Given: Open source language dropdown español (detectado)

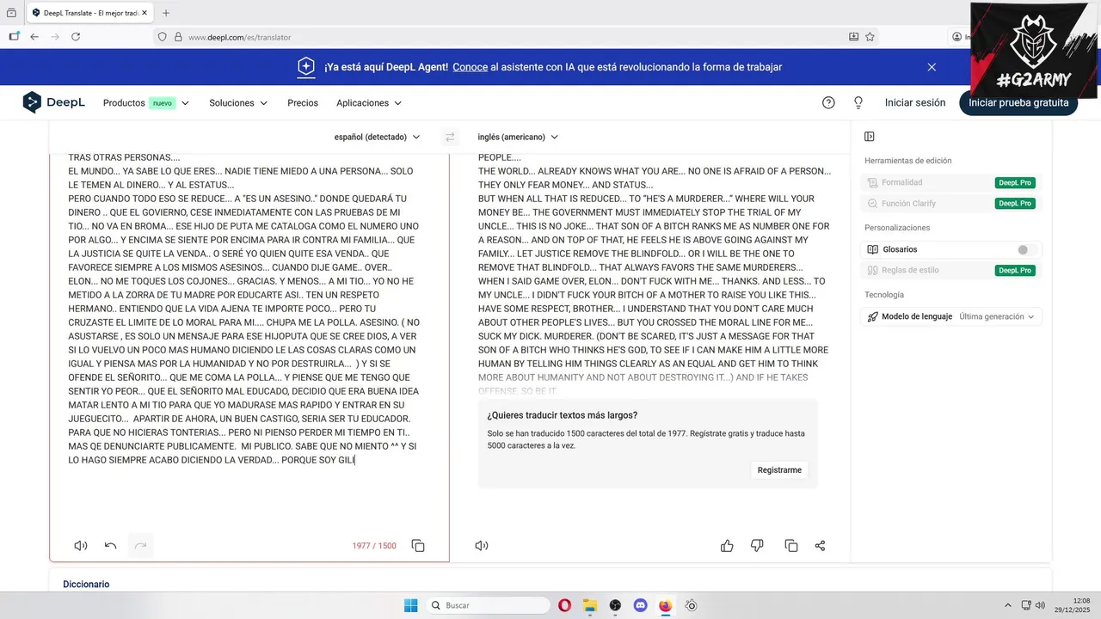Looking at the screenshot, I should click(x=378, y=137).
